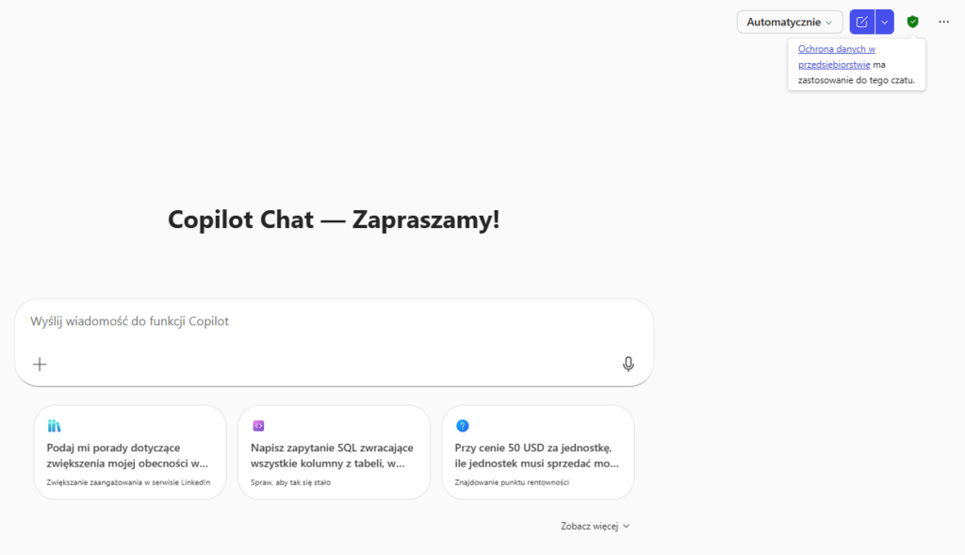
Task: Click the green privacy shield icon
Action: (911, 21)
